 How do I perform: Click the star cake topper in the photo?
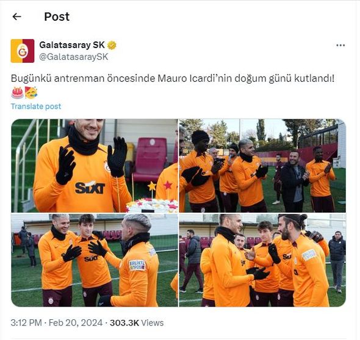pyautogui.click(x=152, y=186)
